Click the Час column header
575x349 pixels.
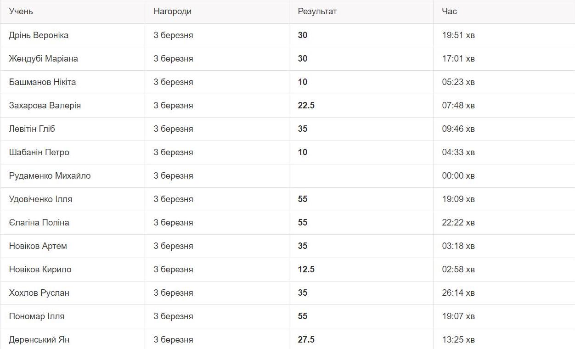click(x=449, y=11)
